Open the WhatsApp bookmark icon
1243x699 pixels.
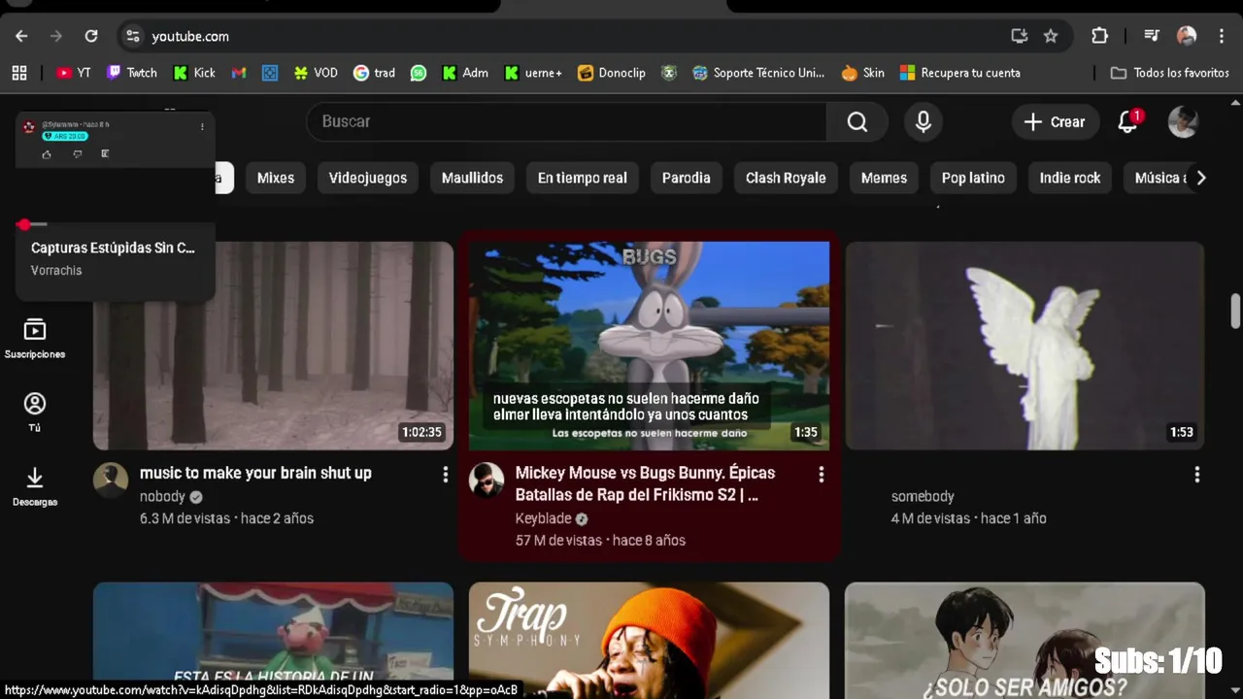pyautogui.click(x=419, y=73)
